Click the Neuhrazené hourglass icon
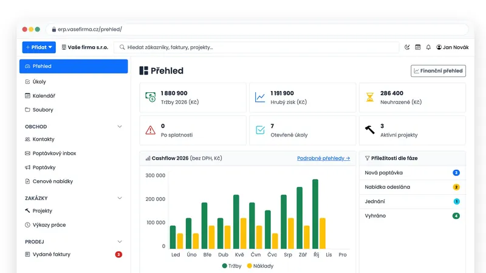Image resolution: width=486 pixels, height=273 pixels. (x=370, y=97)
